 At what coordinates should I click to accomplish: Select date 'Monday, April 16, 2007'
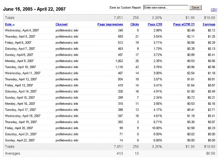(x=20, y=104)
